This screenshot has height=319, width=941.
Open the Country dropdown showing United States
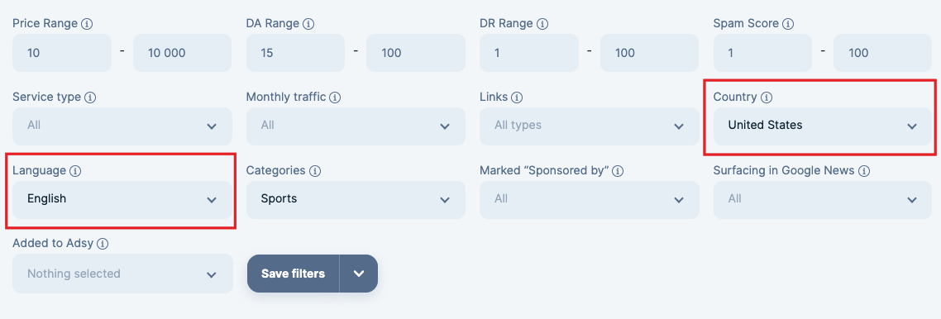pyautogui.click(x=823, y=126)
